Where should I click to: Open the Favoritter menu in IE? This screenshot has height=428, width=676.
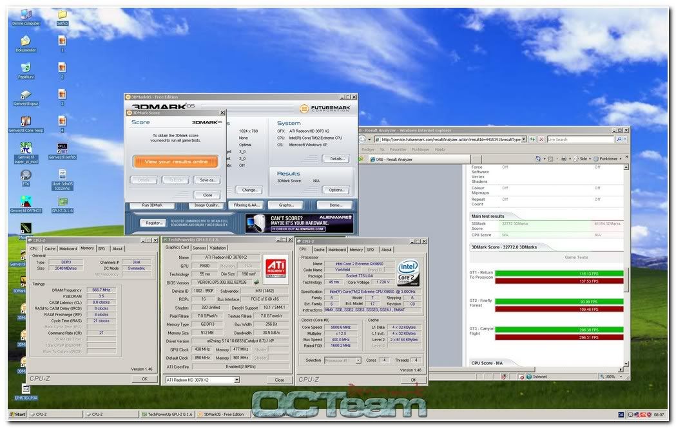[x=398, y=149]
